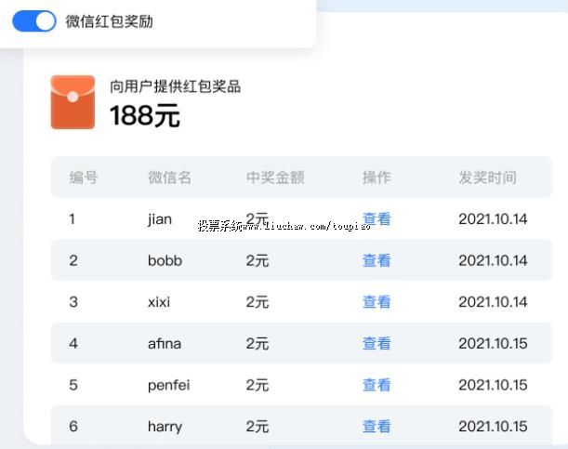Click the 编号 column header
568x449 pixels.
pyautogui.click(x=84, y=177)
